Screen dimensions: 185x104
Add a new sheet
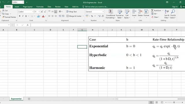click(29, 99)
